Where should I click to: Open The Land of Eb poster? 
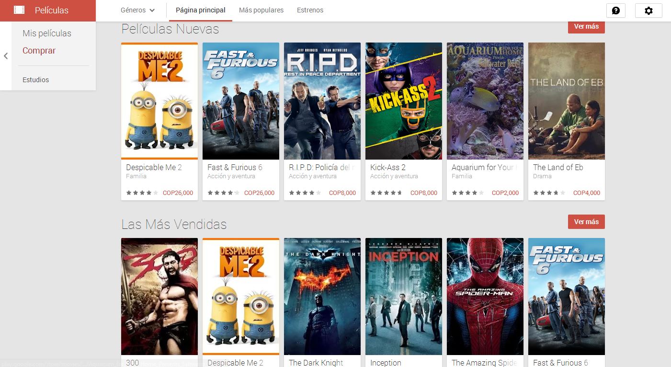(x=567, y=101)
